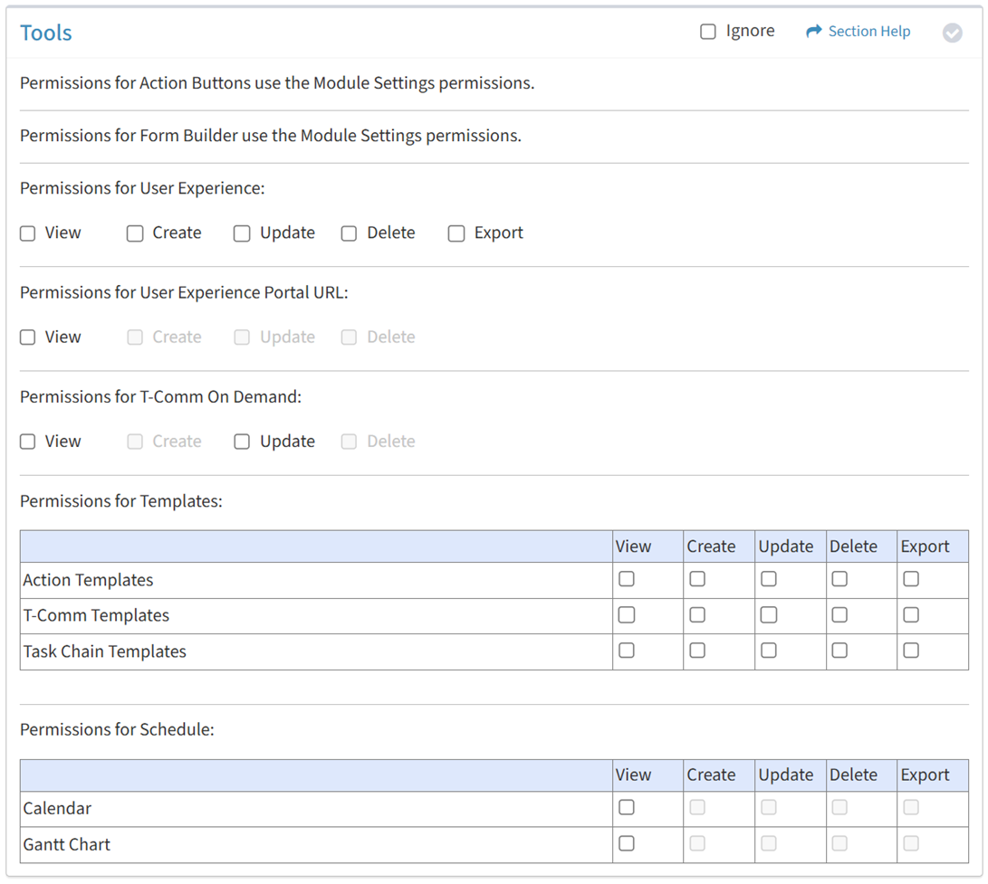
Task: Tick Create permission for User Experience
Action: coord(135,233)
